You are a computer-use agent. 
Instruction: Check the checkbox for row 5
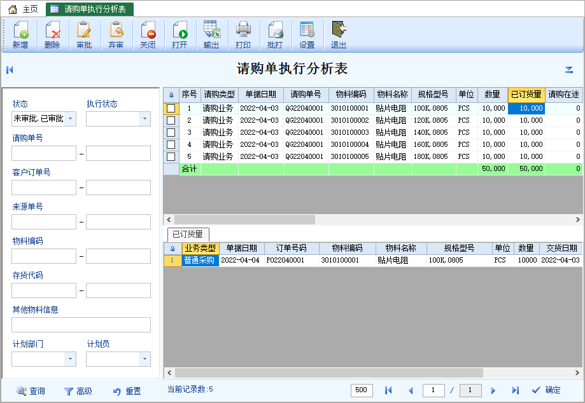171,156
